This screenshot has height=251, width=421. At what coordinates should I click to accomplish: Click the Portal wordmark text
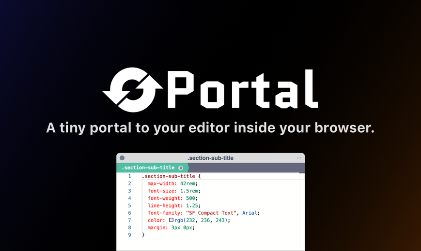click(243, 89)
